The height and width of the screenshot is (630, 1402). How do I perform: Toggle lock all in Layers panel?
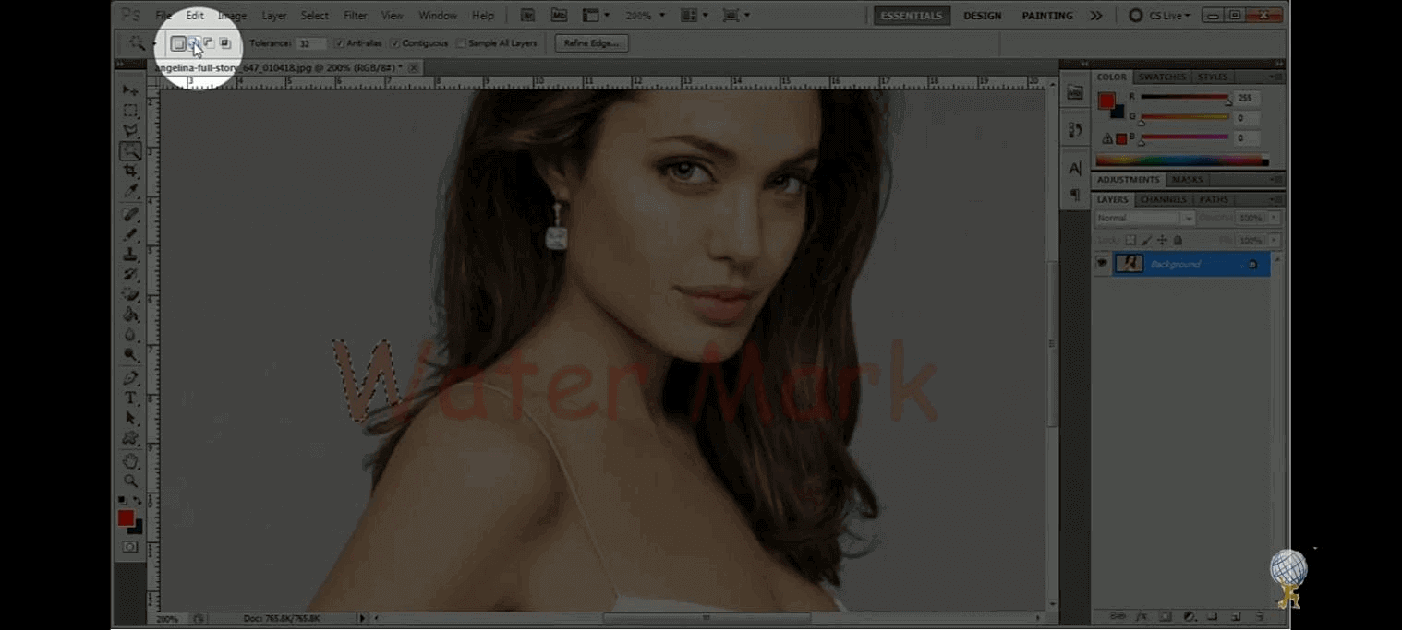tap(1178, 241)
